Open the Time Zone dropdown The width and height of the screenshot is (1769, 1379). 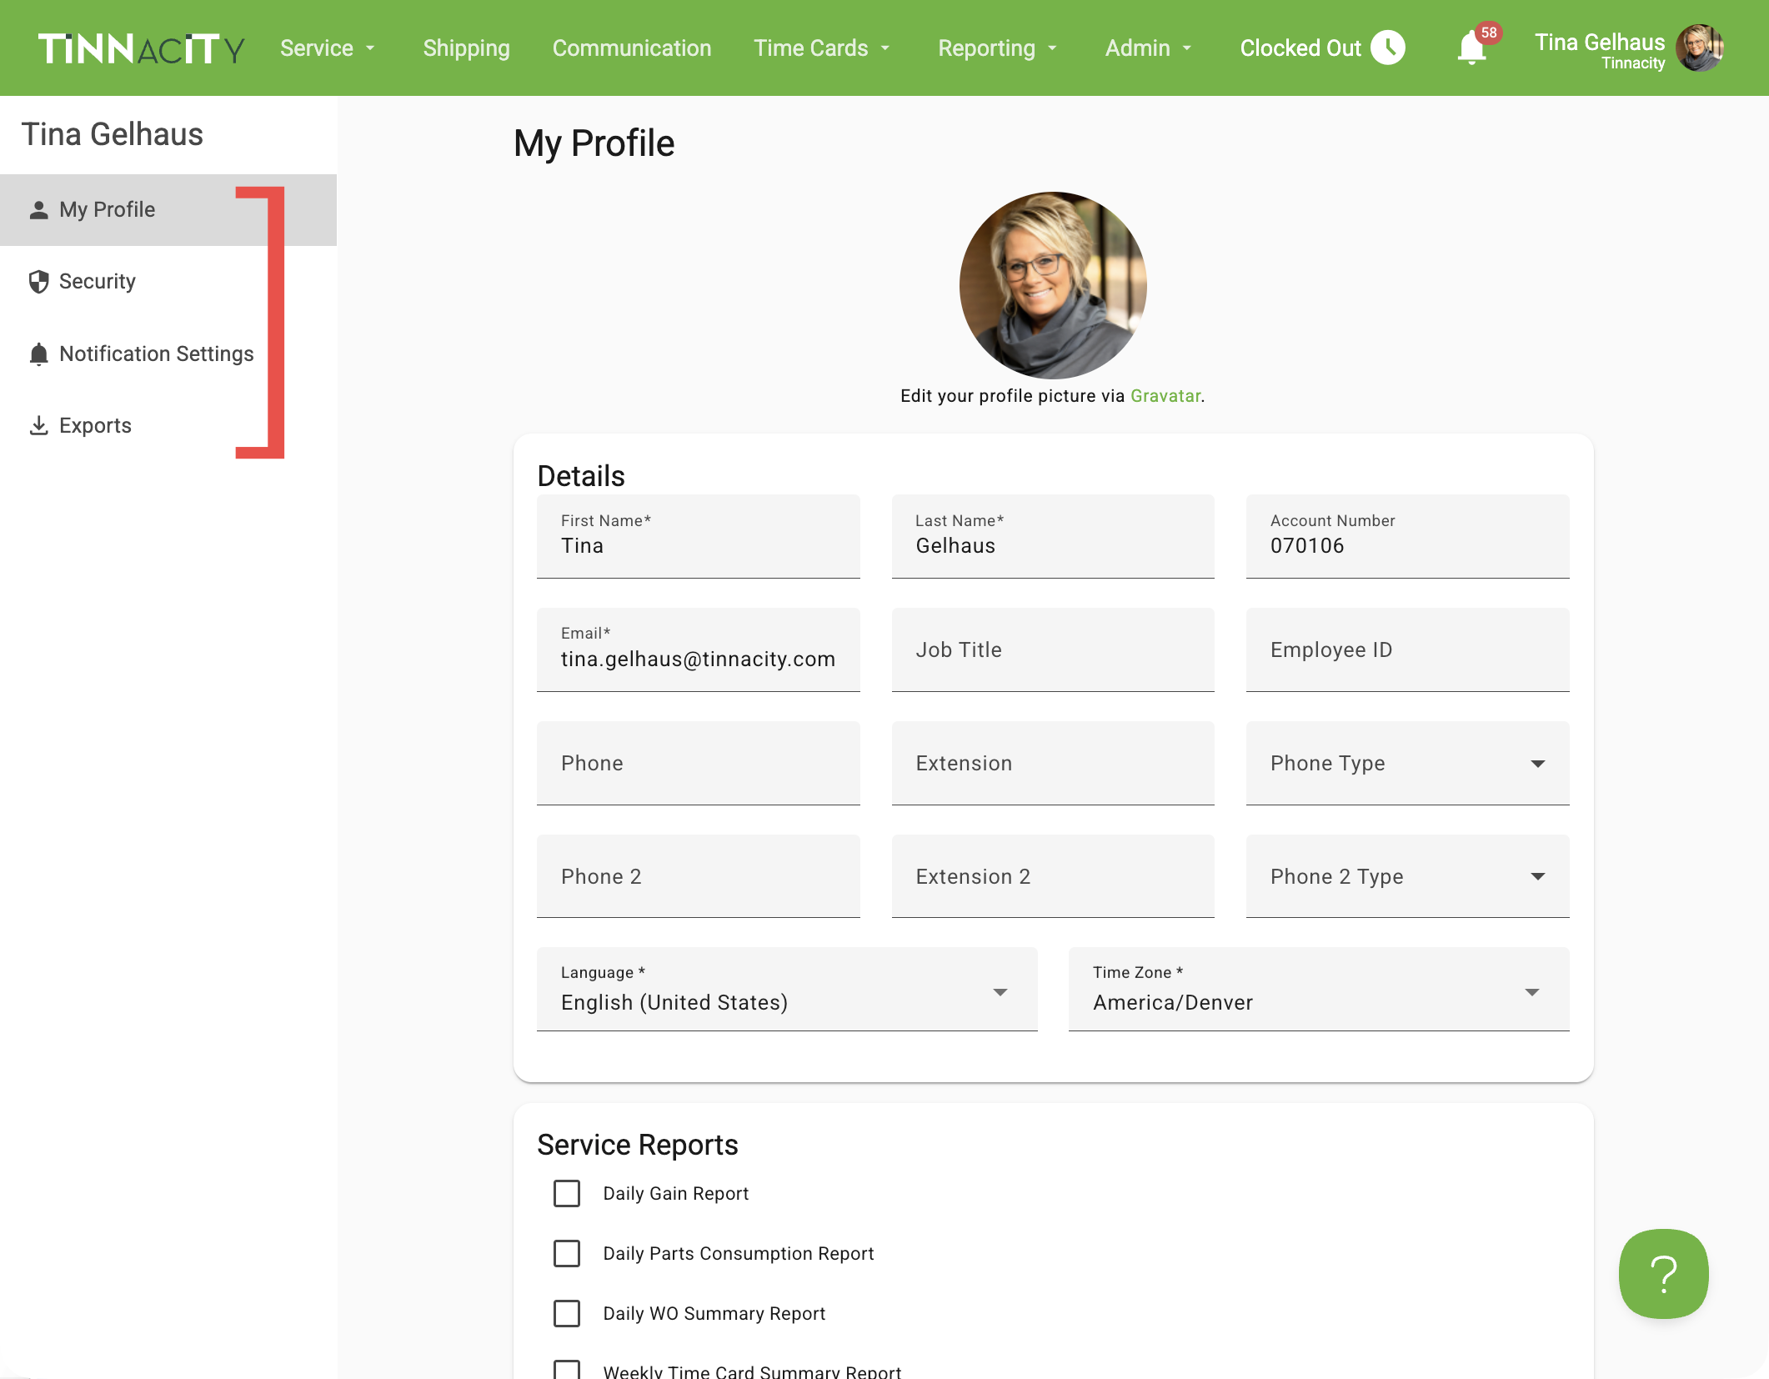(x=1319, y=990)
